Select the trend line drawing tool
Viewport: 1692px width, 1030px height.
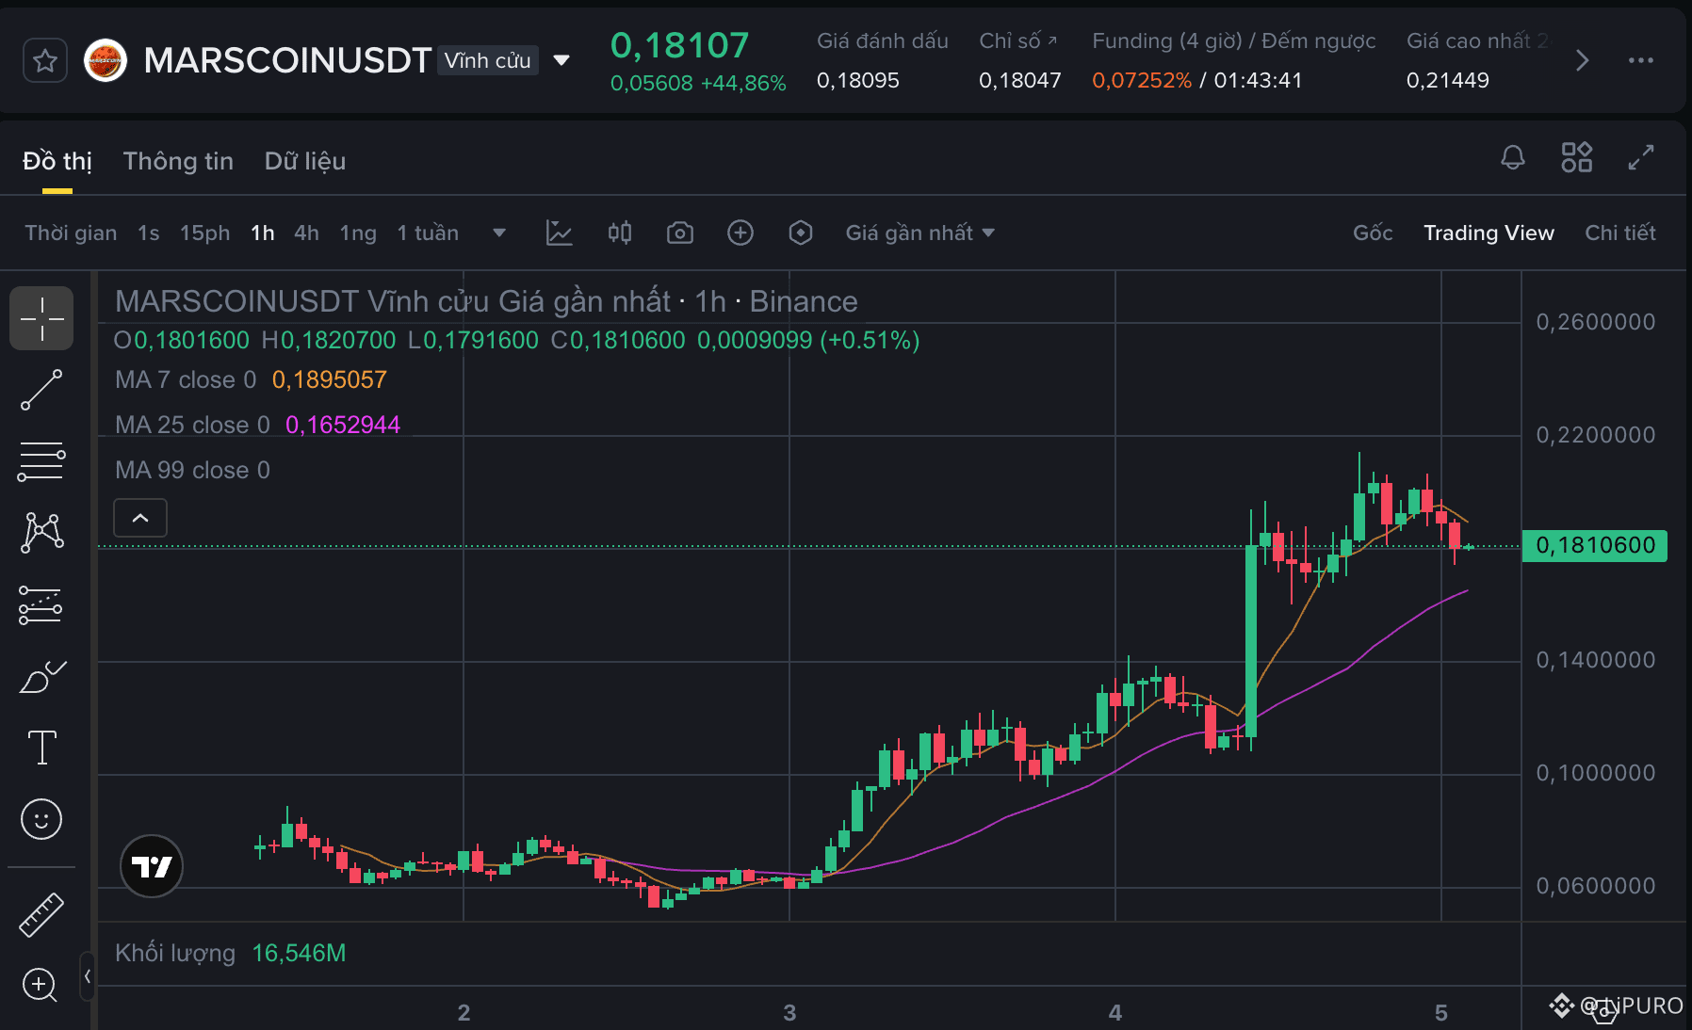pyautogui.click(x=41, y=390)
